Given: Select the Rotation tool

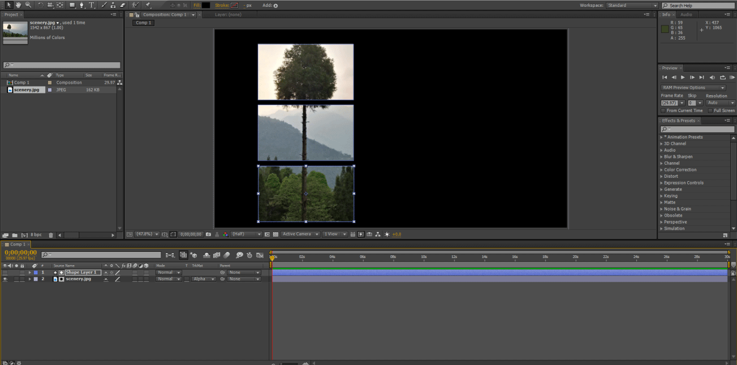Looking at the screenshot, I should [x=41, y=5].
